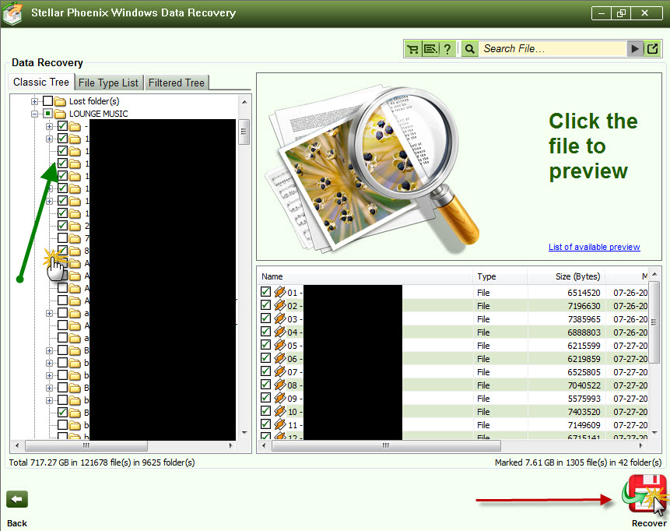Open the File Type List tab

point(108,83)
